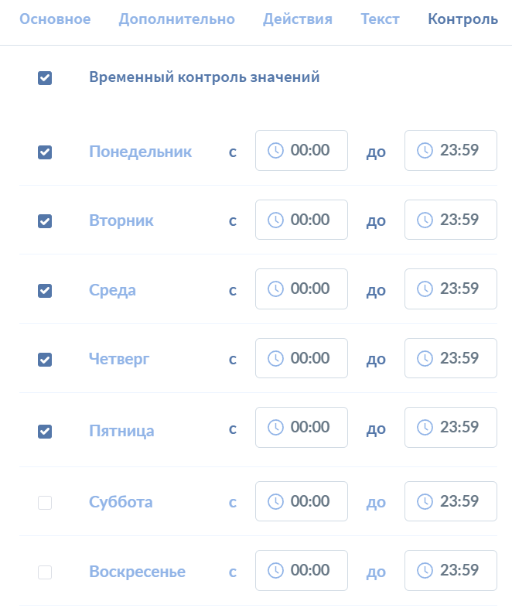Click clock icon in Суббота start time
The image size is (512, 608).
point(275,501)
